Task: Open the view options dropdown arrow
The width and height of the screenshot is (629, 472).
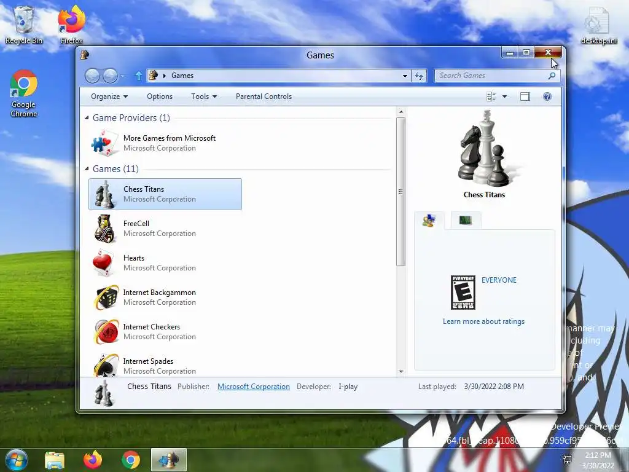Action: click(x=505, y=96)
